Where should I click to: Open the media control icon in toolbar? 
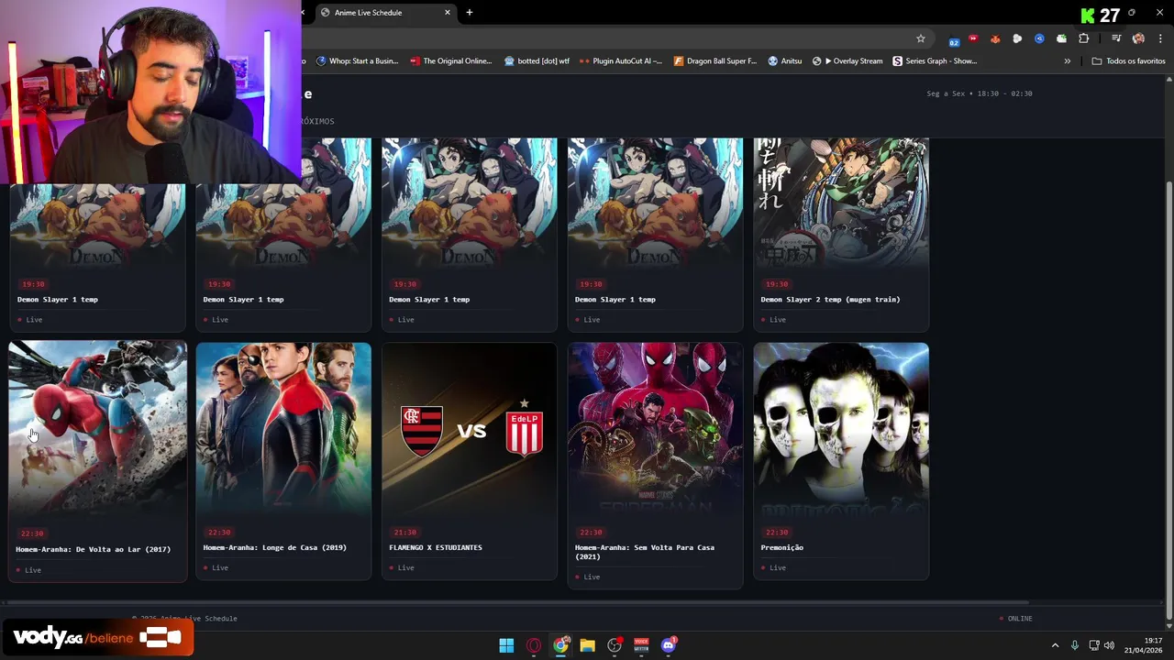(1116, 38)
